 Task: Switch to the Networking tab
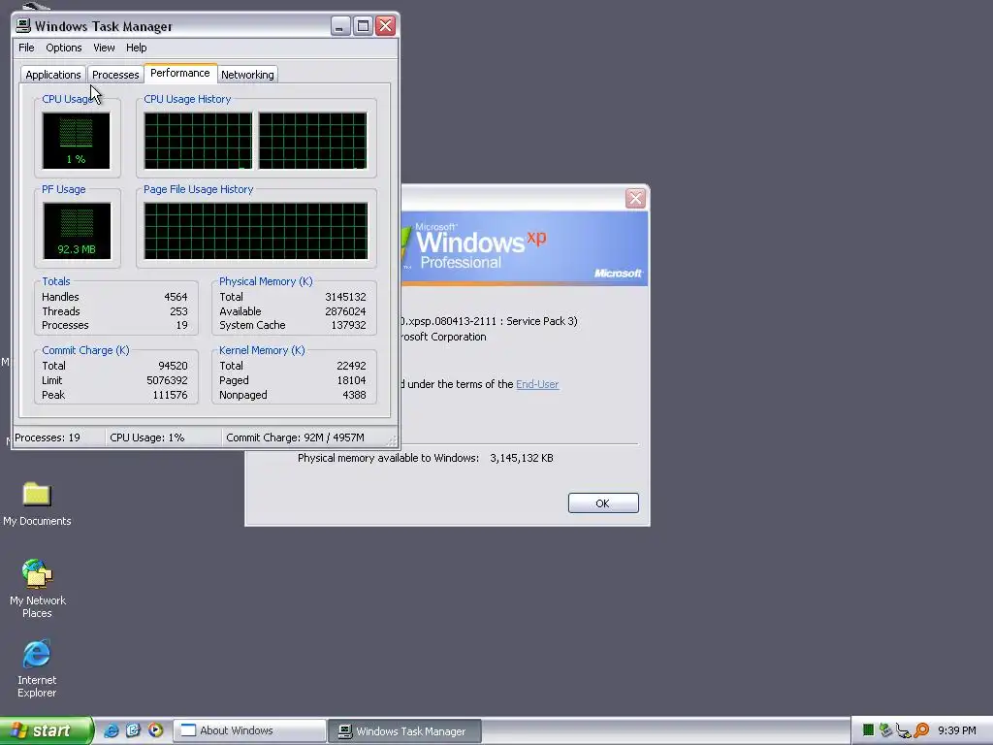[247, 75]
